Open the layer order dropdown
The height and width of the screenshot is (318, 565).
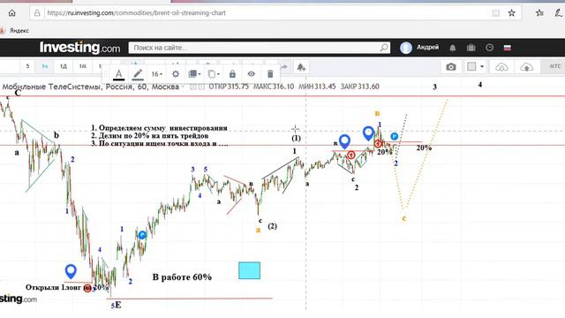(x=194, y=74)
